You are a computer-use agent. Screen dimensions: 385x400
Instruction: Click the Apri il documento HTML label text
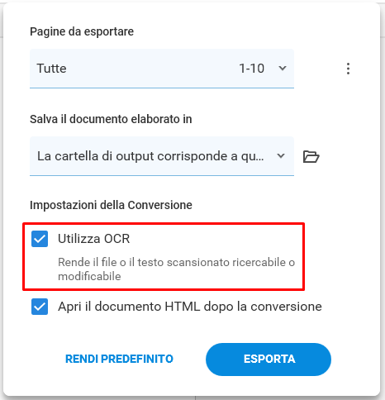(190, 307)
